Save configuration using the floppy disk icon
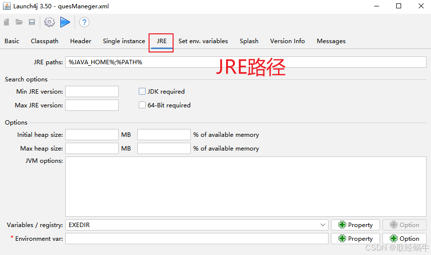The height and width of the screenshot is (255, 431). (x=32, y=22)
